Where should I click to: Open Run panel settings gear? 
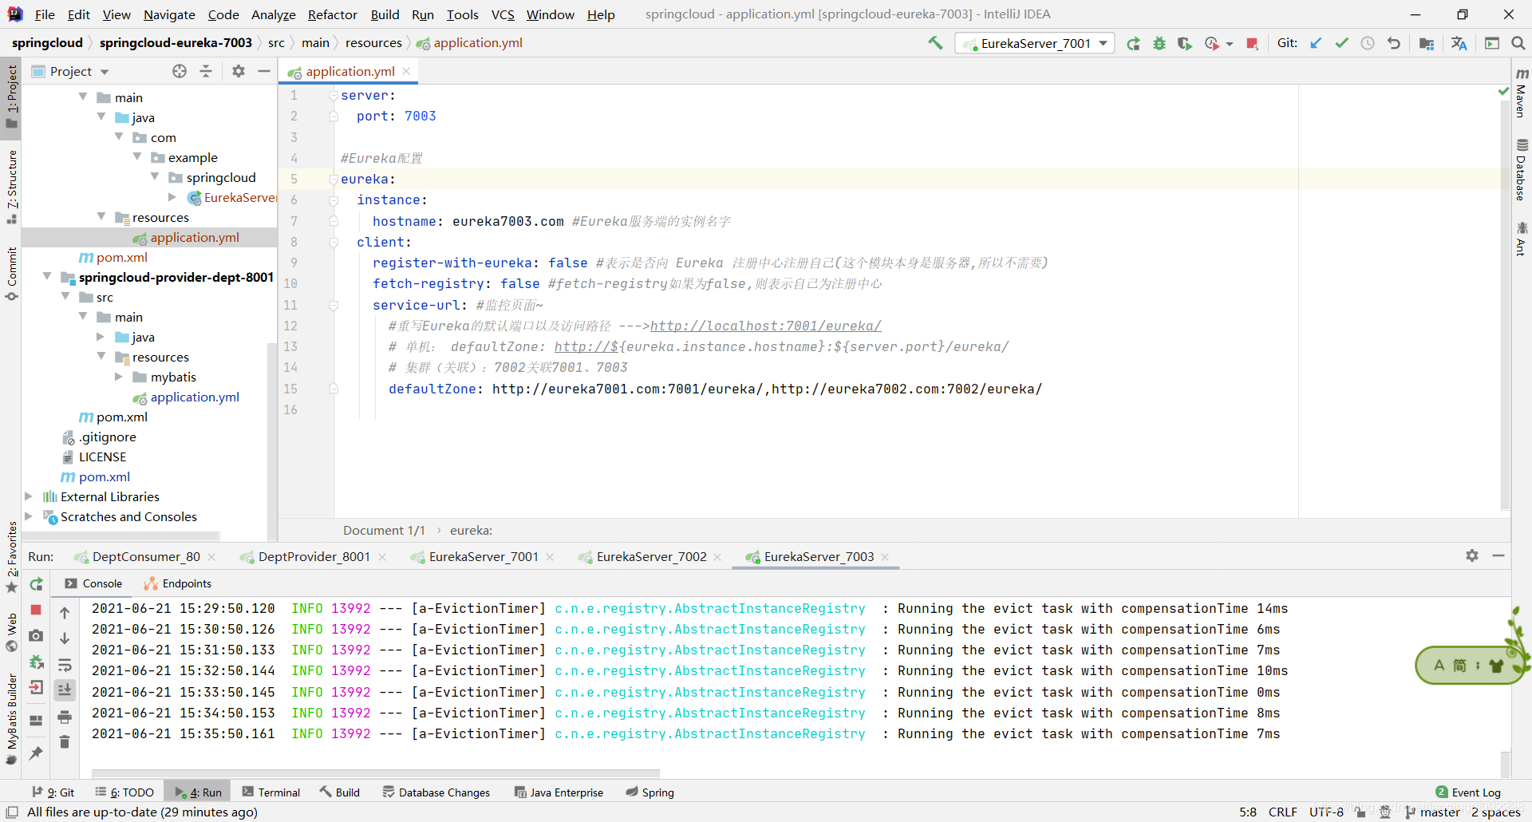click(1472, 555)
